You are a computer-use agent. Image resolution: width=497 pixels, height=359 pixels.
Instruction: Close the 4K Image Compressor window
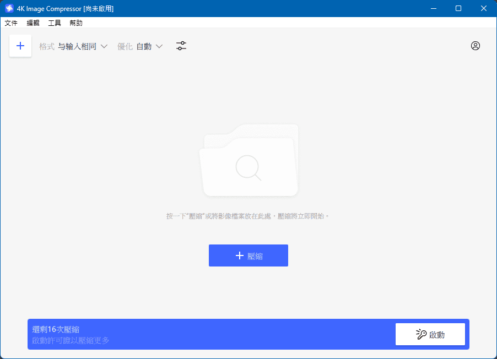[484, 8]
